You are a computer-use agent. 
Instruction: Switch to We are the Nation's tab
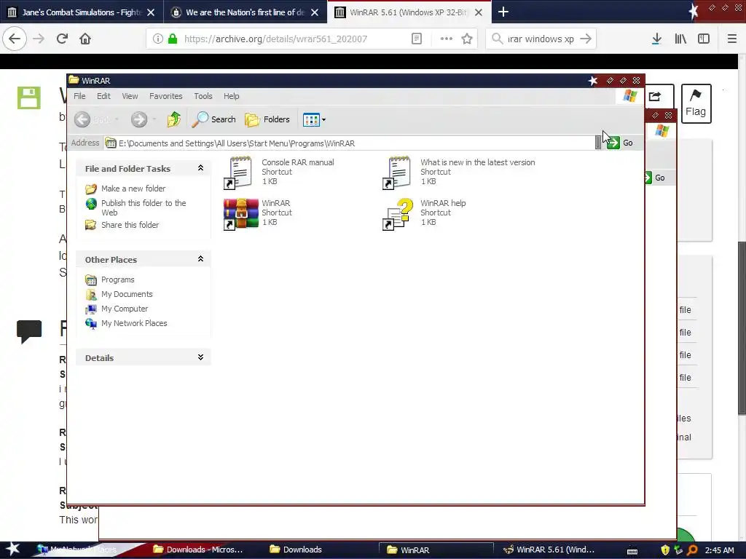[245, 12]
